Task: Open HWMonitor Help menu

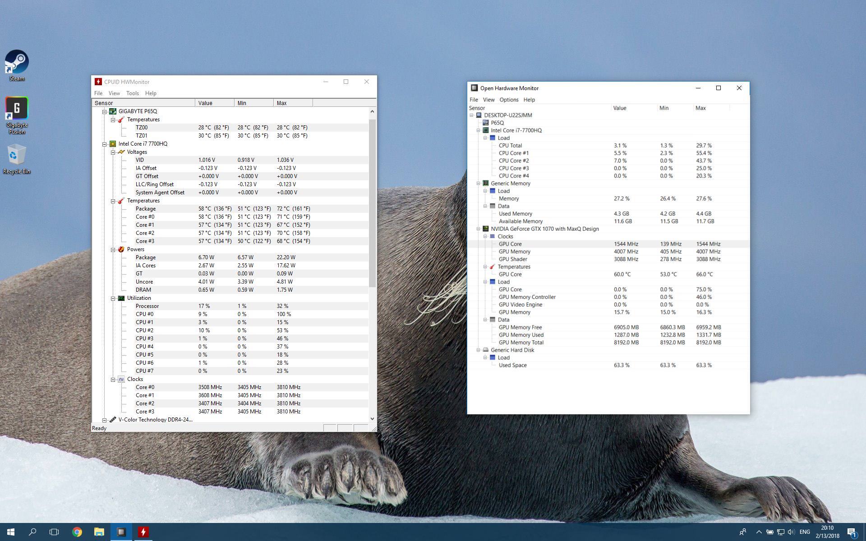Action: (151, 93)
